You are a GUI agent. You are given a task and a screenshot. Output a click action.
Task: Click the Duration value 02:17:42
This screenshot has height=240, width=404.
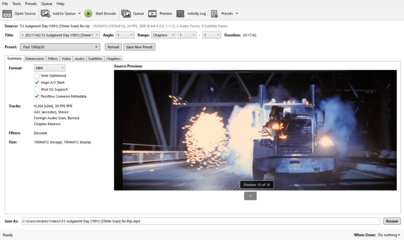click(x=250, y=35)
